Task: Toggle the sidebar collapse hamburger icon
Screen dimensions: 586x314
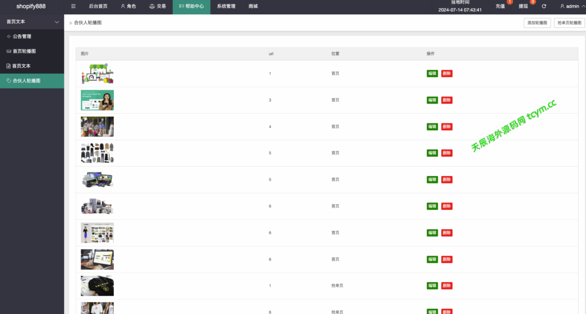Action: pos(73,6)
